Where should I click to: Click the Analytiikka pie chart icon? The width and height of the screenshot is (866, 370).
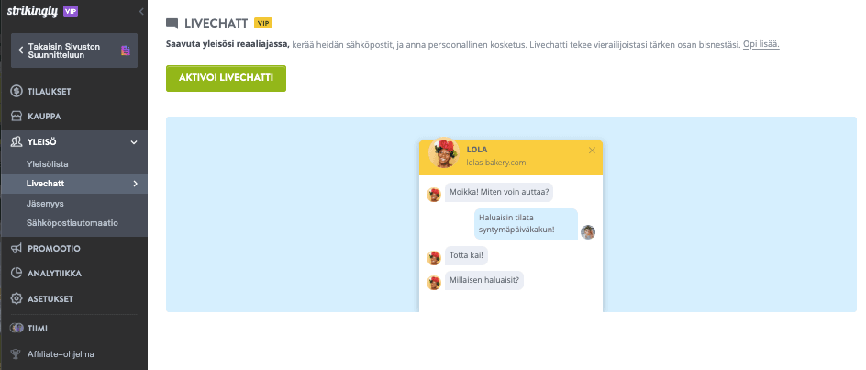pyautogui.click(x=16, y=274)
